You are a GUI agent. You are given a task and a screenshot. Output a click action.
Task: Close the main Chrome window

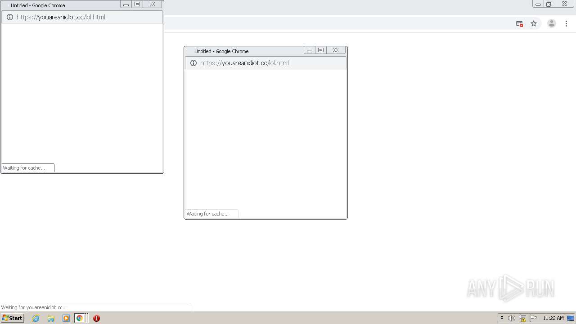[x=564, y=4]
